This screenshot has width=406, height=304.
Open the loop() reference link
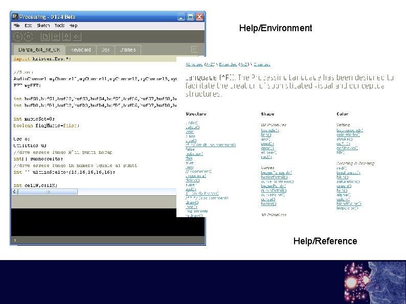192,207
